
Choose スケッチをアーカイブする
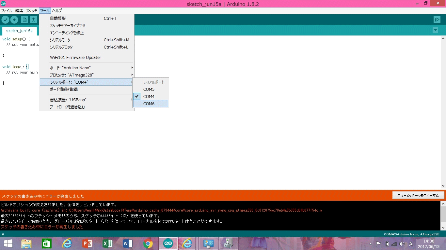coord(87,26)
